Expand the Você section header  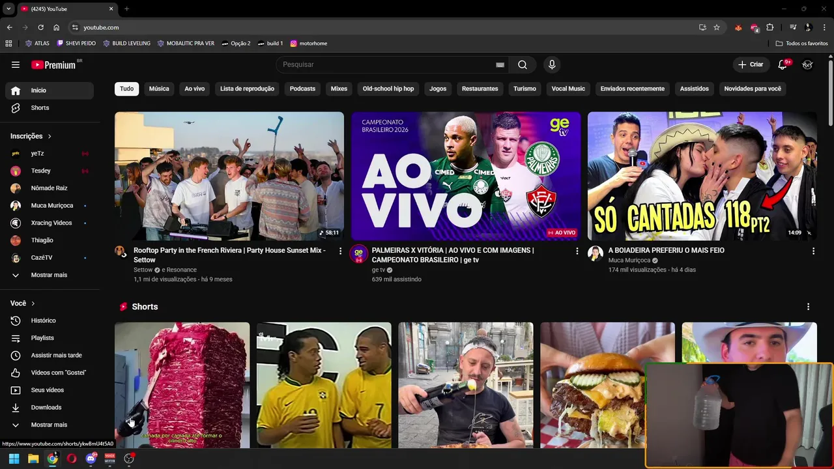[23, 304]
